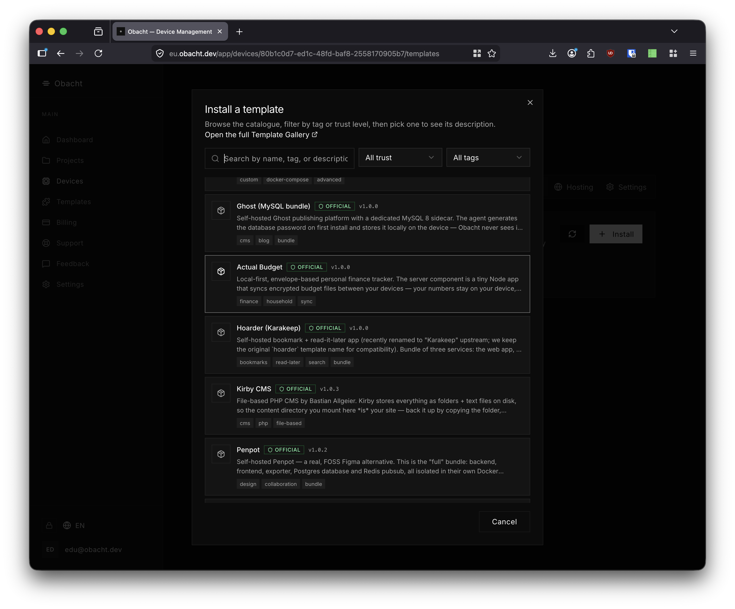Open the All tags dropdown
Screen dimensions: 735x609
click(488, 158)
